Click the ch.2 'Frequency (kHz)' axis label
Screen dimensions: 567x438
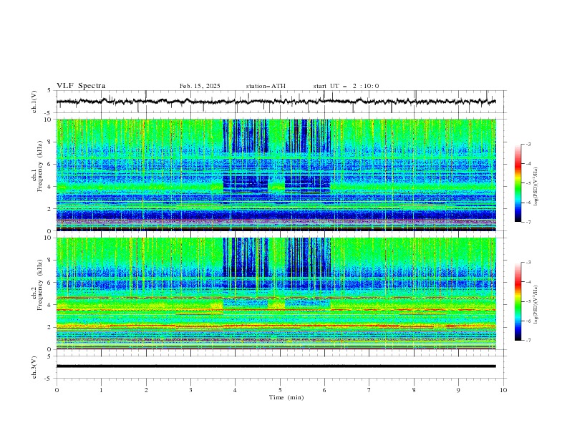(x=41, y=285)
